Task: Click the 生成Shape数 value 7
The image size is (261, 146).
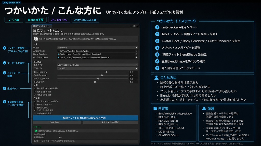Action: [x=60, y=134]
